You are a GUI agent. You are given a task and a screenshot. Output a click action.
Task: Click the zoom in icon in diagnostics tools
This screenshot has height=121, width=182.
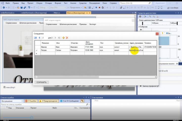(x=150, y=17)
